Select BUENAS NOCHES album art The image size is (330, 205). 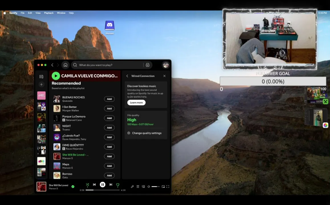[56, 99]
